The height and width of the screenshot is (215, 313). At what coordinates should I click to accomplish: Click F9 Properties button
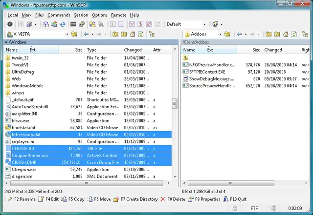pyautogui.click(x=204, y=199)
